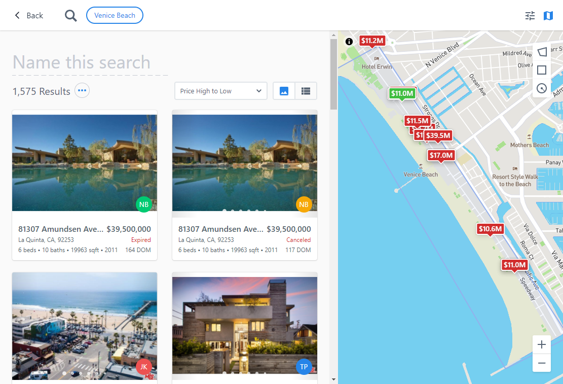
Task: Open the Price High to Low sort dropdown
Action: pyautogui.click(x=220, y=90)
